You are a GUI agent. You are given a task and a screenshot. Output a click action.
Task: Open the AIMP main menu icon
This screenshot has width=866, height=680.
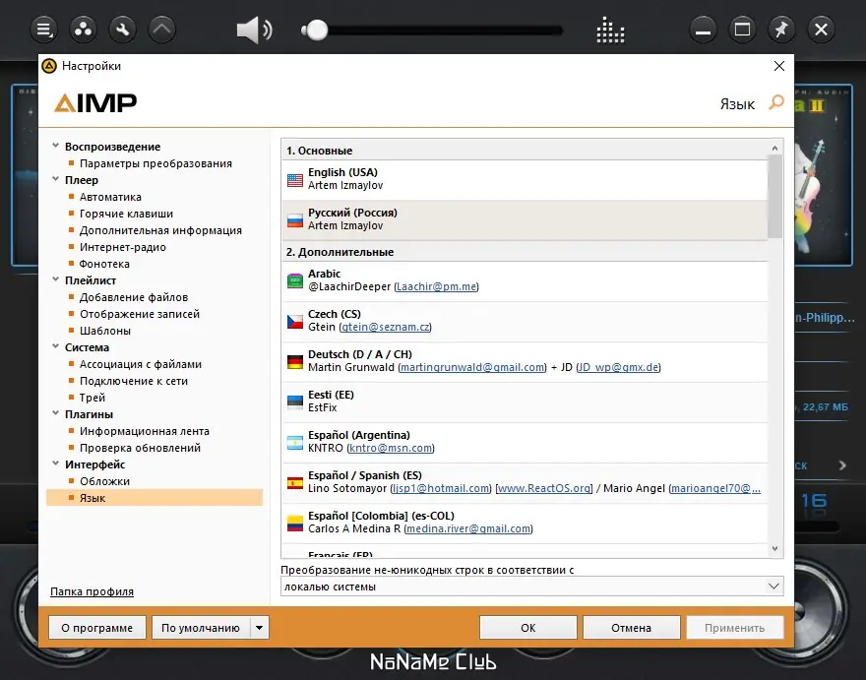pyautogui.click(x=43, y=30)
